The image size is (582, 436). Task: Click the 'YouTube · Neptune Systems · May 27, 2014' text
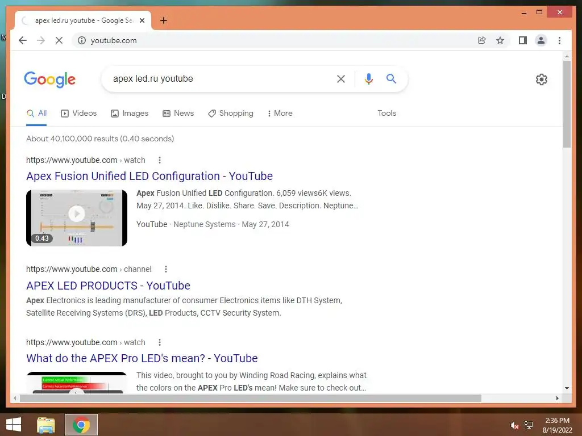point(213,224)
